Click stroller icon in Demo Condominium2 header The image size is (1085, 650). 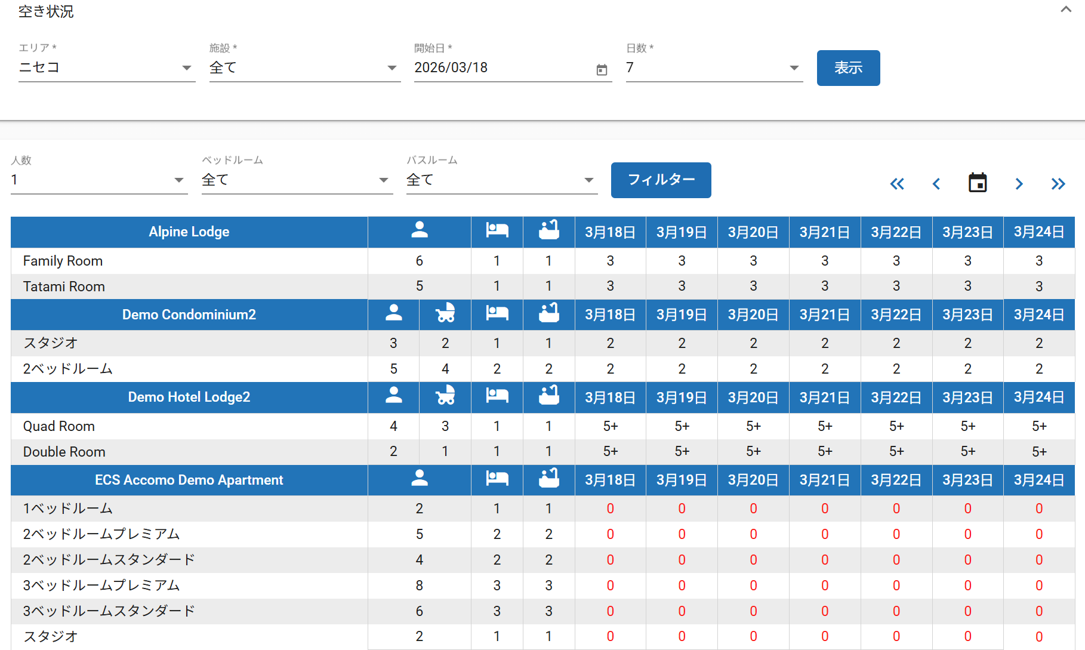coord(445,314)
